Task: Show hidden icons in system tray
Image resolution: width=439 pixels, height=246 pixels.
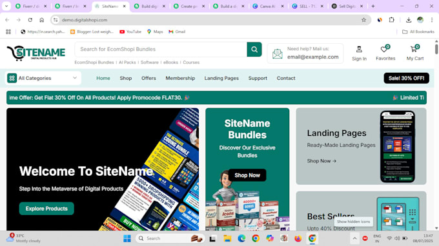Action: tap(354, 238)
